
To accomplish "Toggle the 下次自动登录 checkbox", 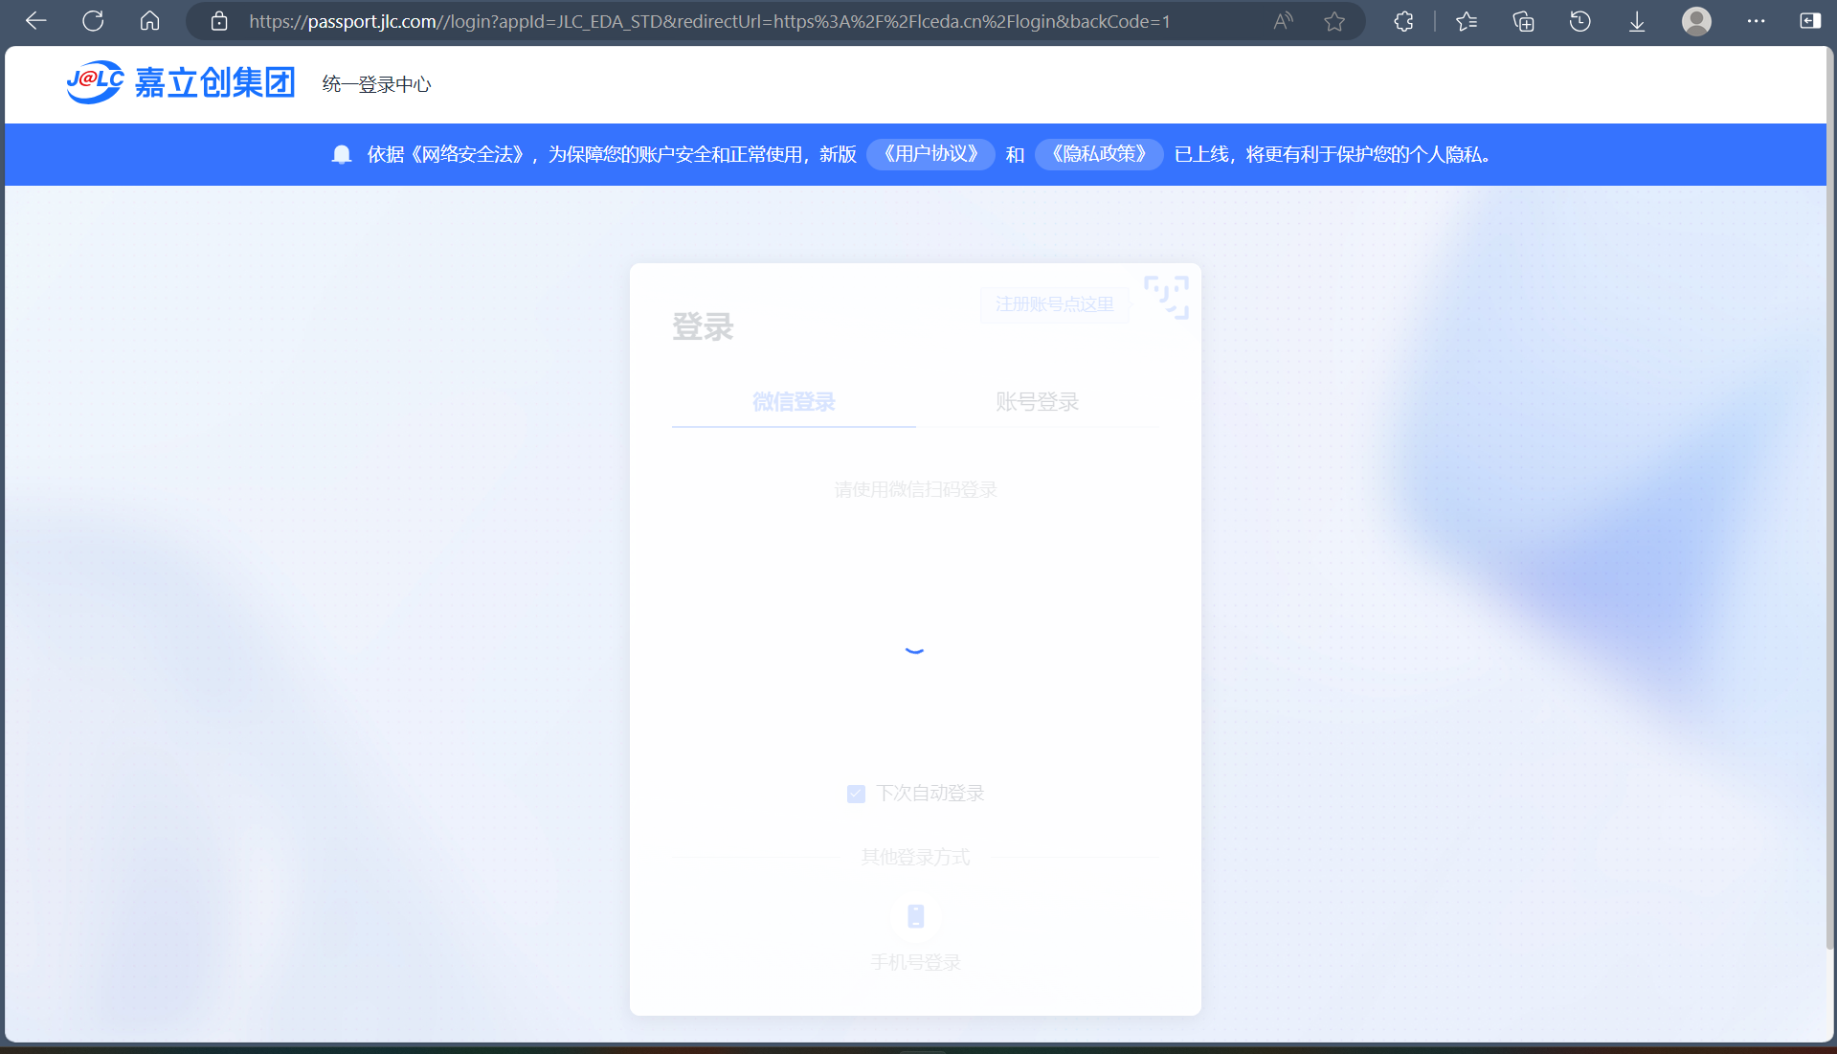I will click(856, 794).
